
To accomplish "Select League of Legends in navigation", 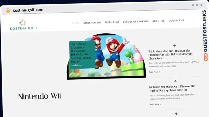I will [x=136, y=22].
